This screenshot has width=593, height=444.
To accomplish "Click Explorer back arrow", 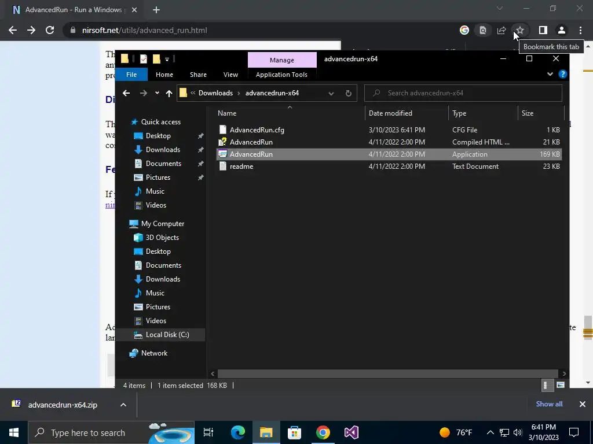I will [126, 93].
